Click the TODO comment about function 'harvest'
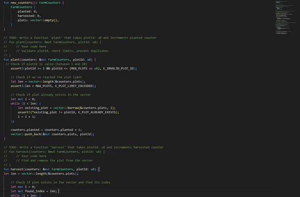The width and height of the screenshot is (300, 197). point(84,148)
